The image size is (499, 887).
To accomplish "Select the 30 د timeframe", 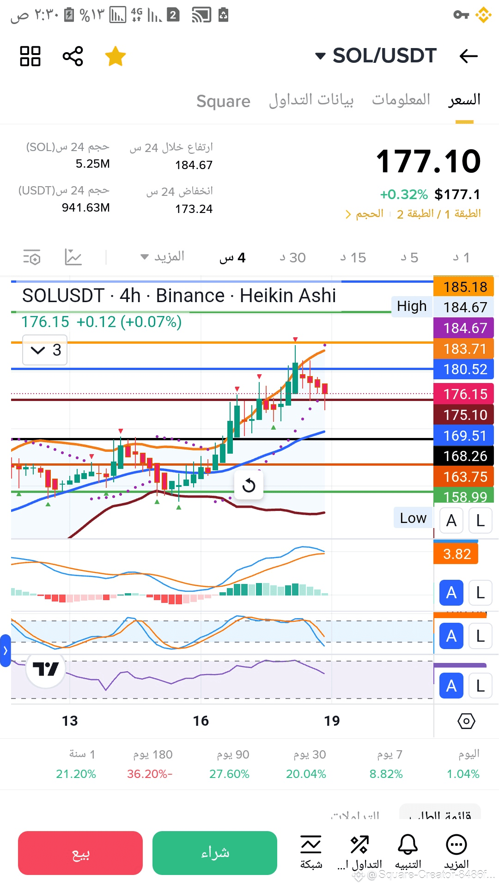I will pos(293,257).
